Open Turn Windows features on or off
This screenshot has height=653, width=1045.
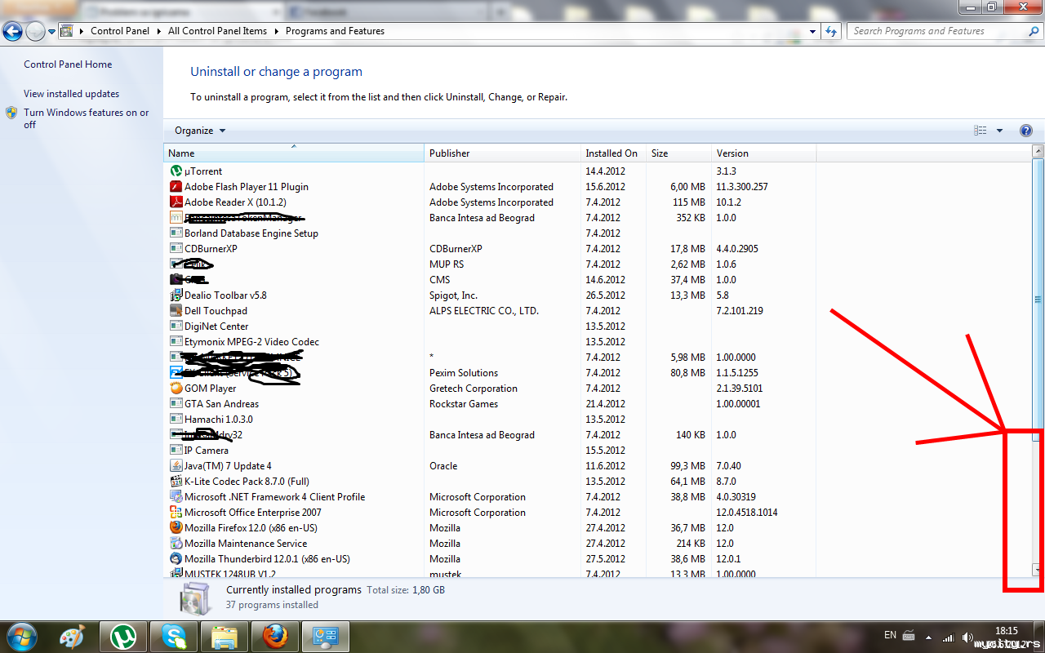coord(87,118)
